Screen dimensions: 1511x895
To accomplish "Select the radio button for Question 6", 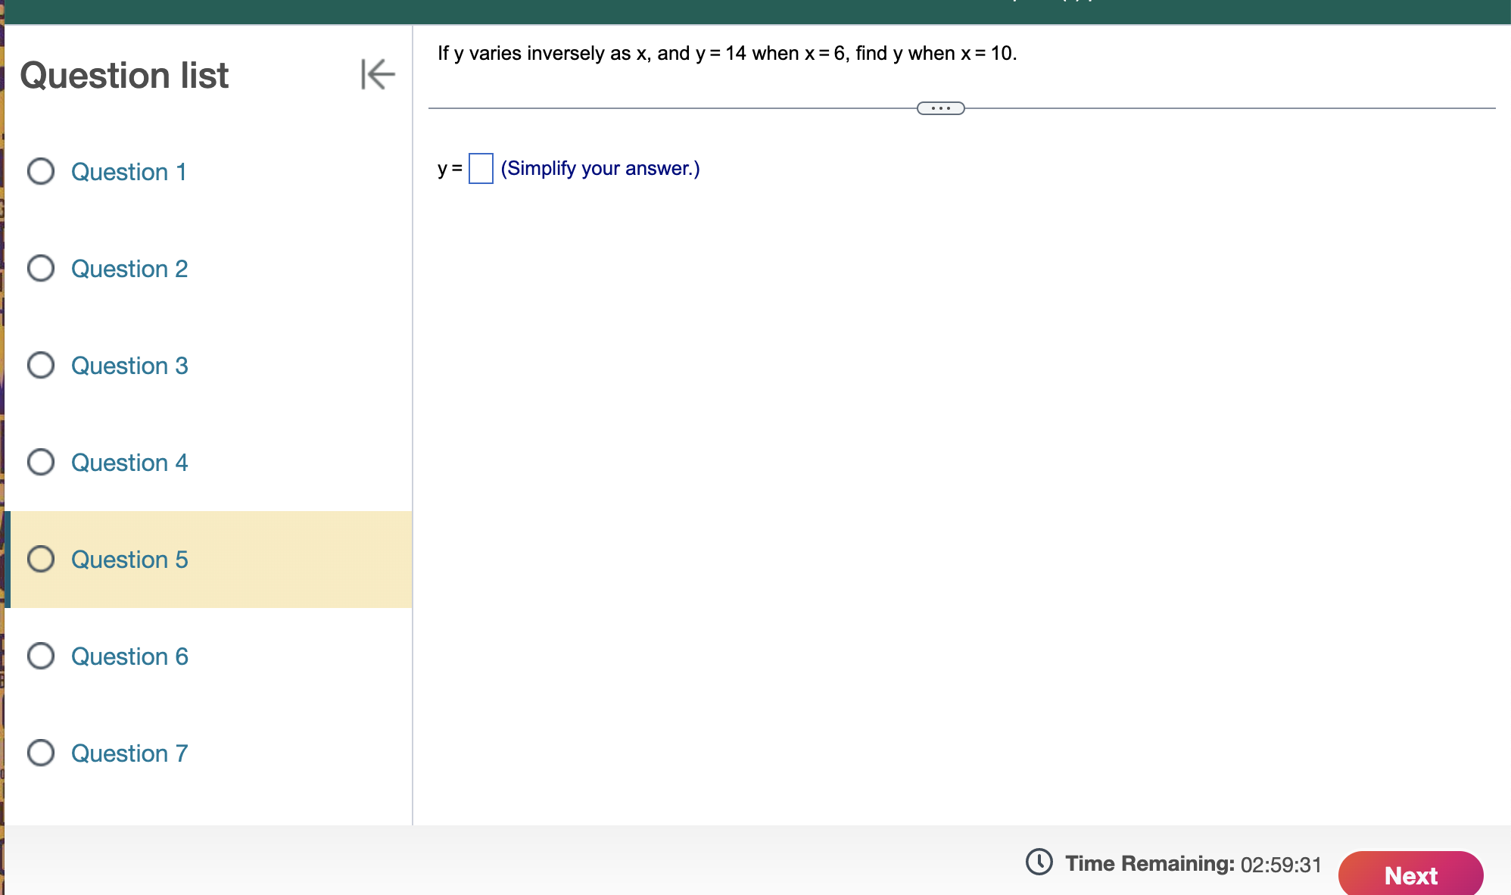I will pos(42,656).
